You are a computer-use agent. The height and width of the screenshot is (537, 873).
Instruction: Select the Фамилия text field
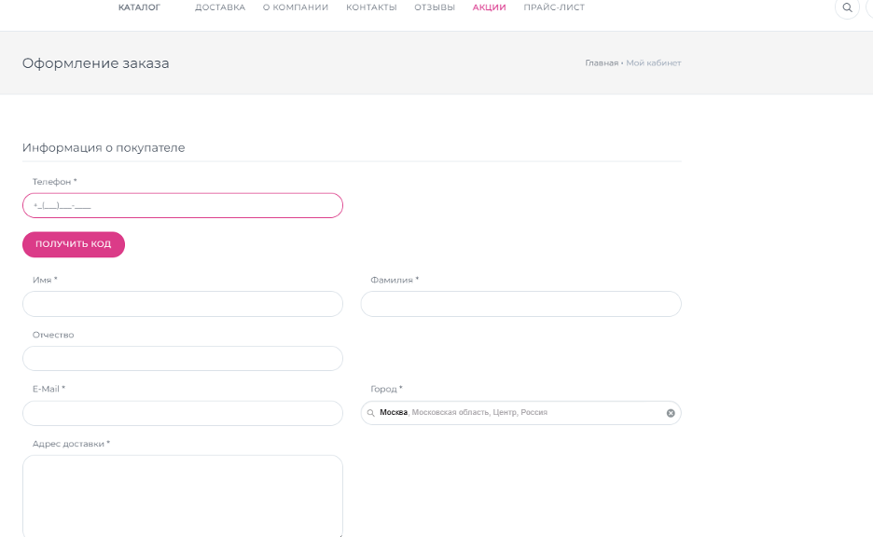[x=520, y=304]
